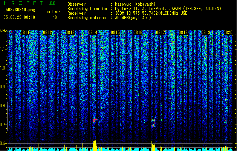Viewport: 237px width, 151px height.
Task: Click the time marker 0813
Action: (x=70, y=32)
